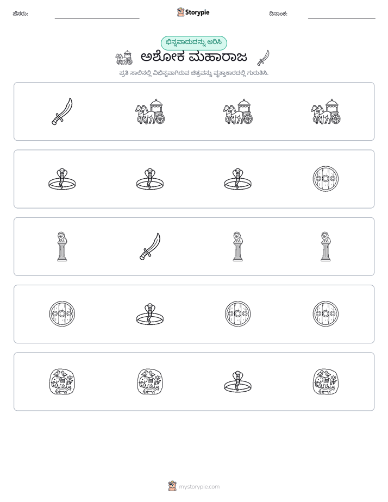Click the chariot next to the first-row sword
This screenshot has height=502, width=388.
pyautogui.click(x=150, y=111)
